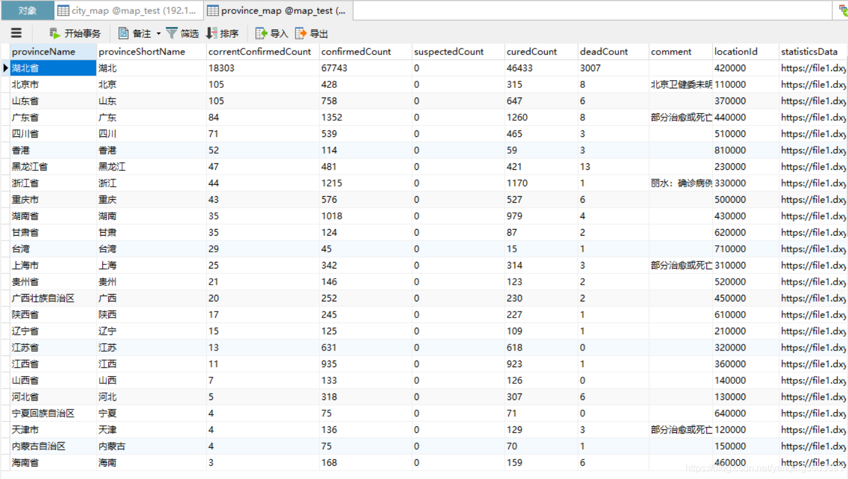
Task: Click the 3007 deadCount cell
Action: pos(614,68)
